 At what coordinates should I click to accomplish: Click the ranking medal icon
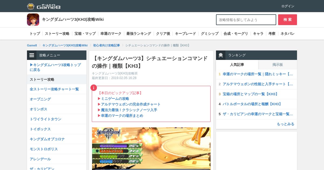tap(221, 55)
